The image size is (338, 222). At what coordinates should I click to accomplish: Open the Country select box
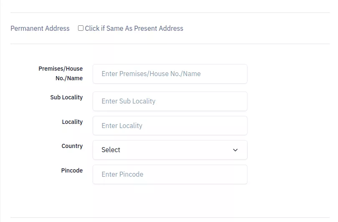[x=170, y=150]
